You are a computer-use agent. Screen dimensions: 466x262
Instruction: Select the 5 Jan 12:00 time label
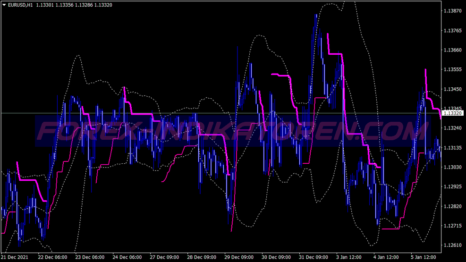pos(424,258)
